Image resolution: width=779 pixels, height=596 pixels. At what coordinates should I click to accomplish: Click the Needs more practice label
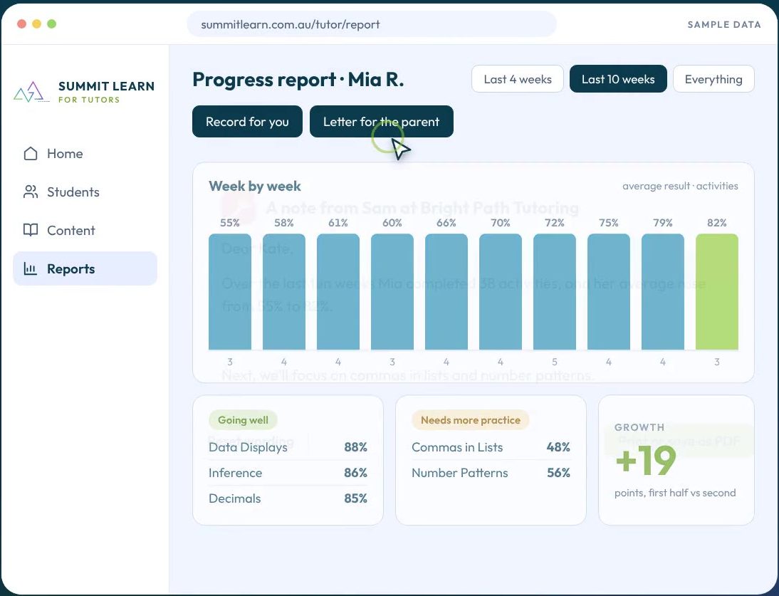[x=471, y=420]
